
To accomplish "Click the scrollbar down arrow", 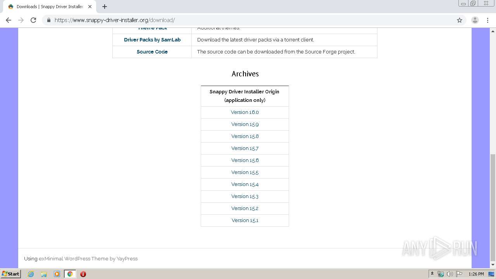I will click(x=493, y=265).
